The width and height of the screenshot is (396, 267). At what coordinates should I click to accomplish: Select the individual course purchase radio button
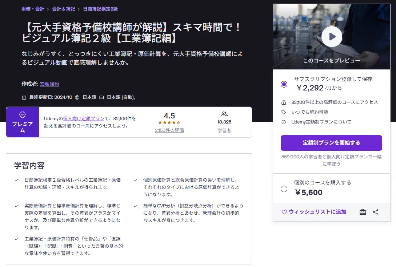[x=284, y=189]
